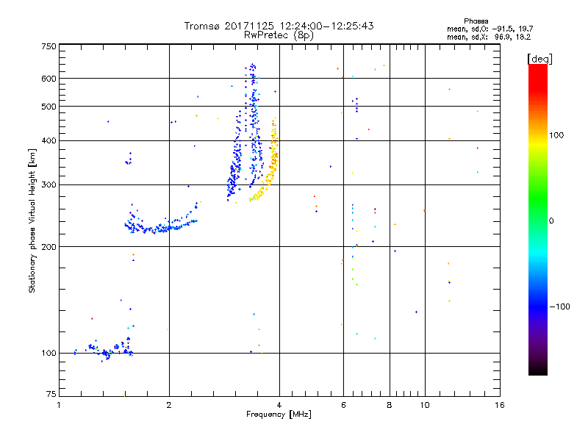The height and width of the screenshot is (441, 588).
Task: Click the colorbar tick label "0"
Action: pyautogui.click(x=551, y=221)
